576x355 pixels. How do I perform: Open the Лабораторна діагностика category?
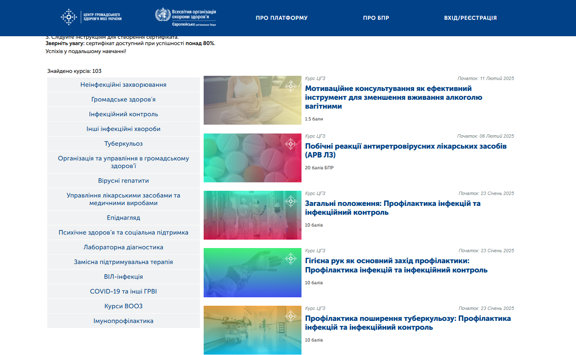coord(123,247)
